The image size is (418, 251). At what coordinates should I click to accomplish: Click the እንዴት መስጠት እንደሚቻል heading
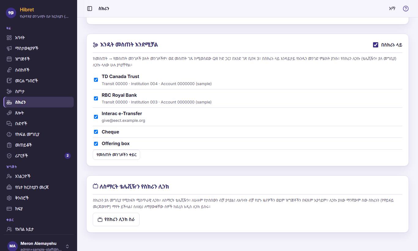pos(129,45)
